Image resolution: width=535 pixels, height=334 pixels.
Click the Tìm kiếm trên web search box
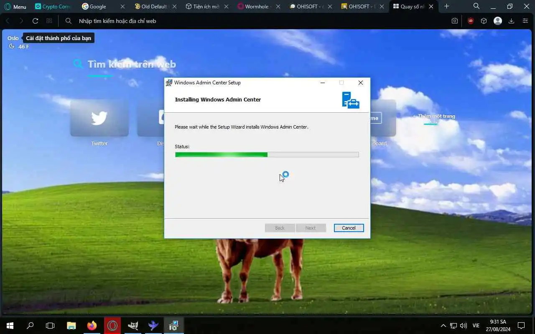pyautogui.click(x=132, y=64)
